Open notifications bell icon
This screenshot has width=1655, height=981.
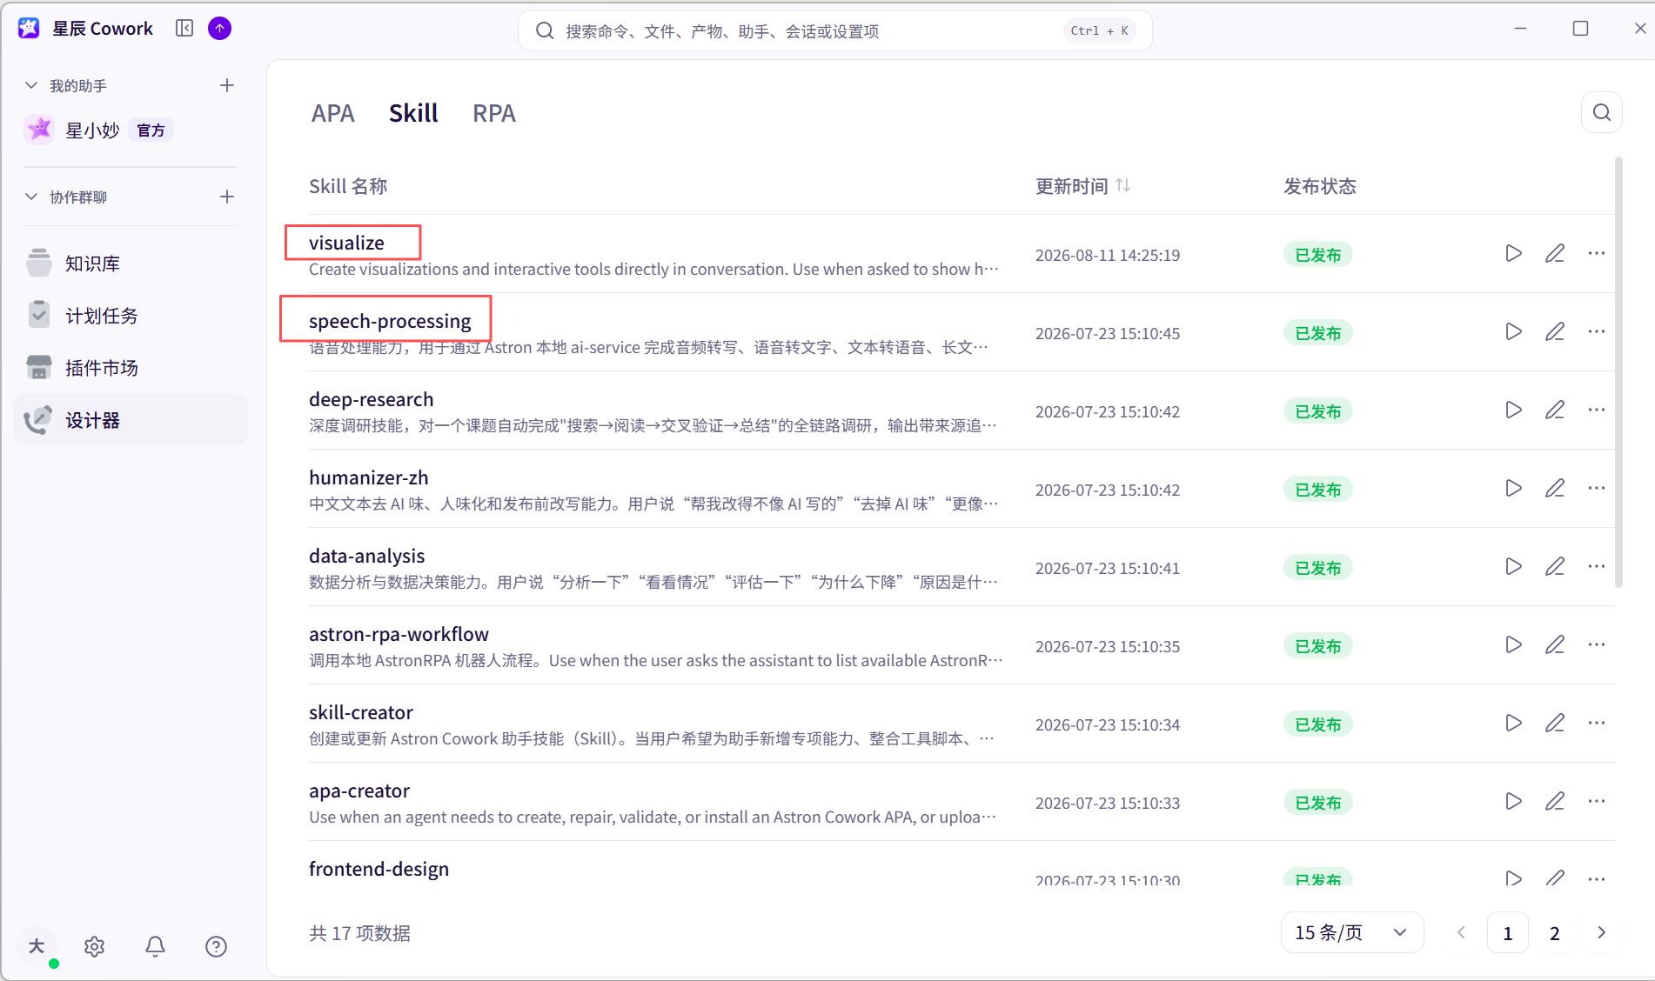coord(155,946)
